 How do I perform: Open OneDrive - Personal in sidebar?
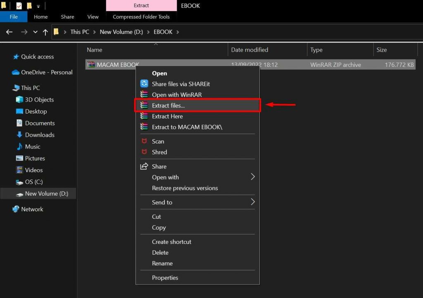click(x=47, y=72)
